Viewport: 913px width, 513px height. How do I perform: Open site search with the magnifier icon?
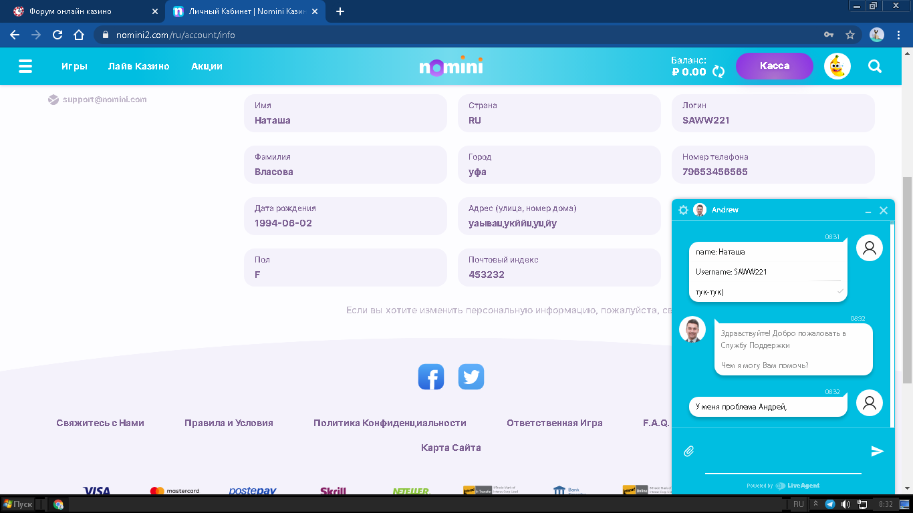pyautogui.click(x=875, y=66)
